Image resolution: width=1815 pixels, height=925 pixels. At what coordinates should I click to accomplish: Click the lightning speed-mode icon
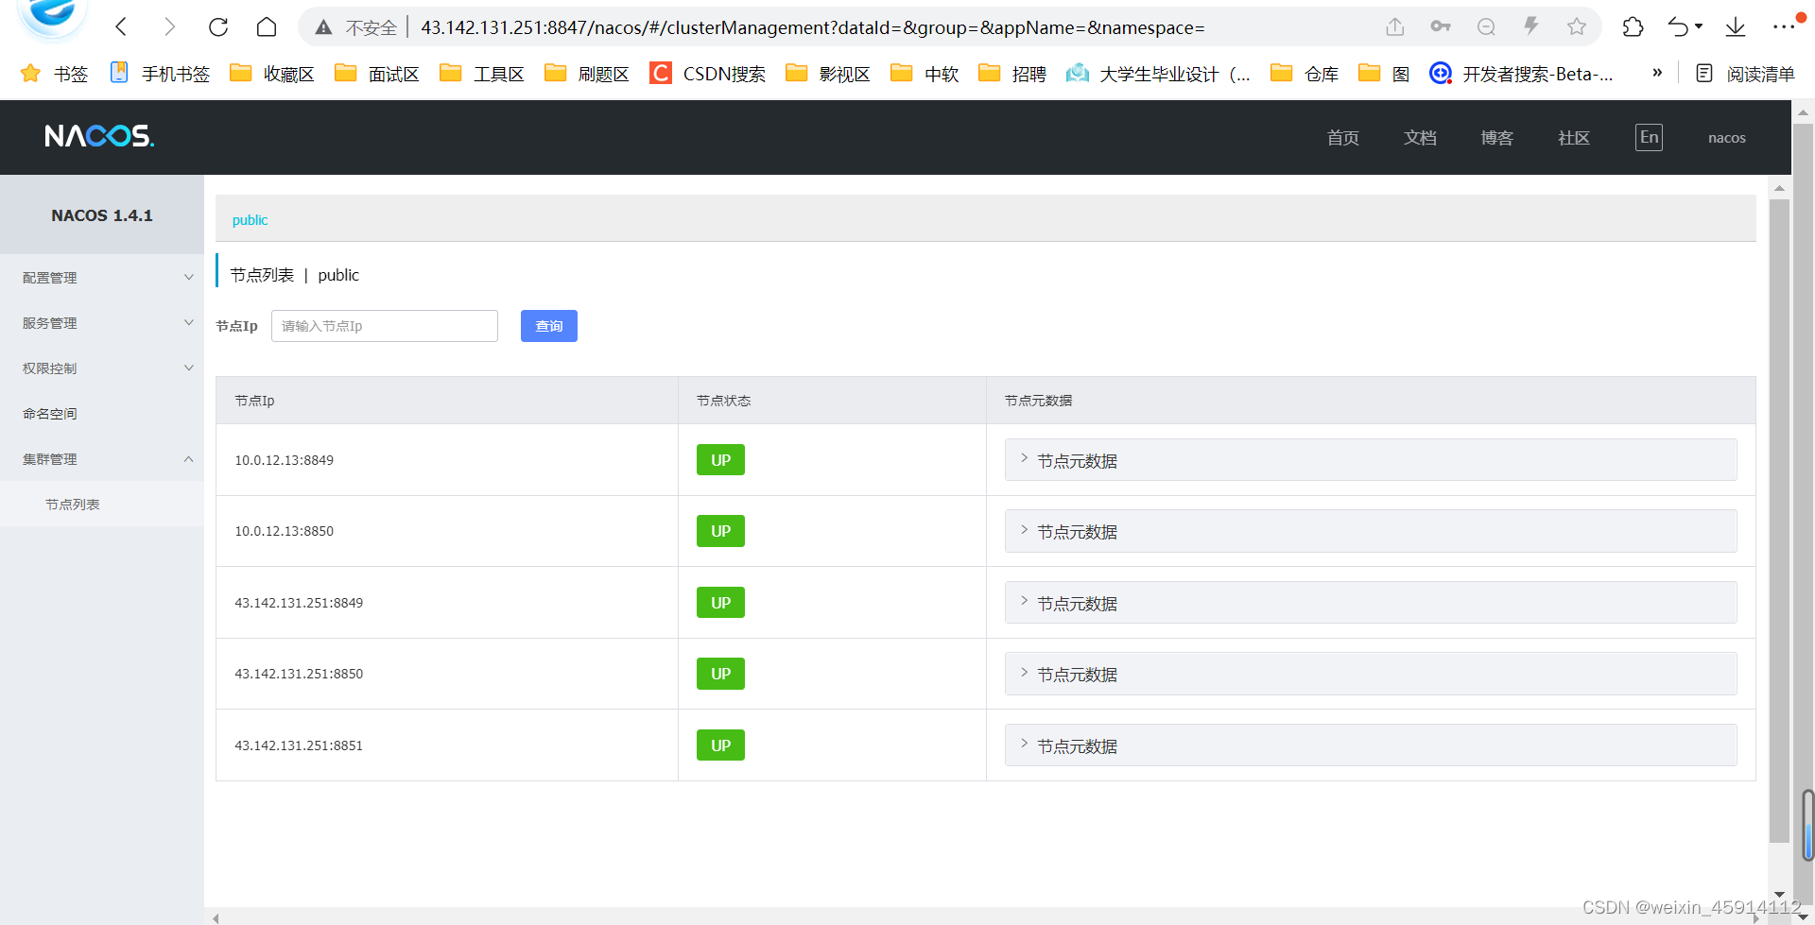coord(1531,26)
